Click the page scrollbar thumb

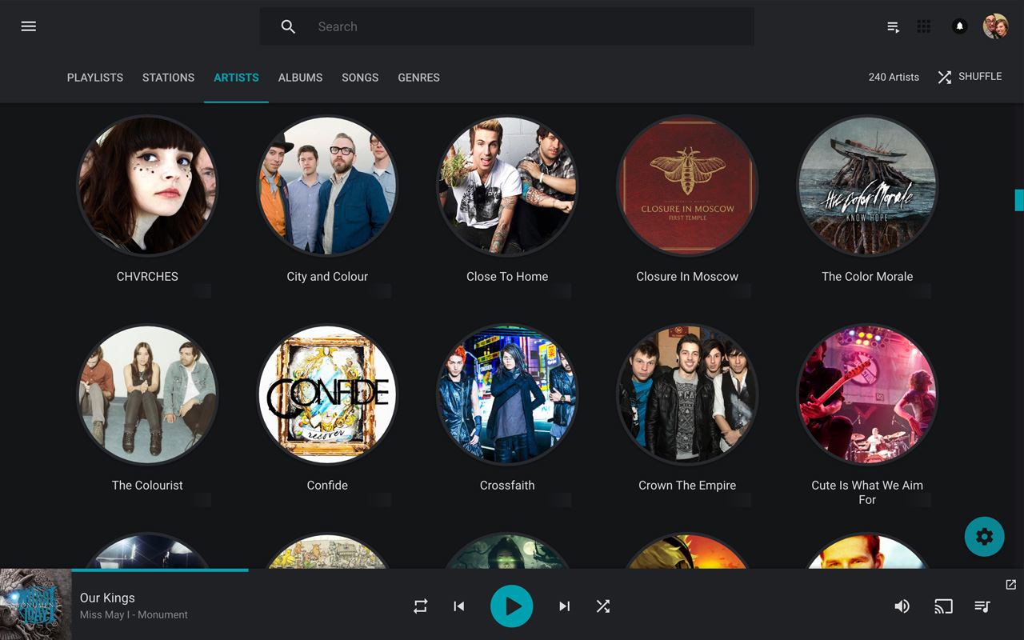click(1019, 200)
